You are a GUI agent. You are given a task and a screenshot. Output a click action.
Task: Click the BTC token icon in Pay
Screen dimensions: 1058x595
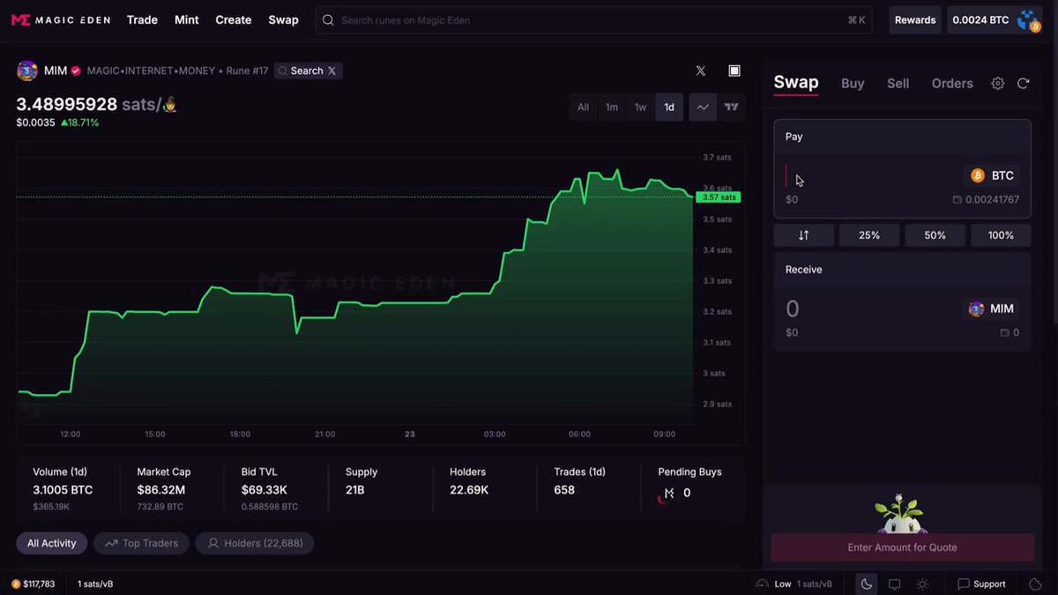[977, 175]
